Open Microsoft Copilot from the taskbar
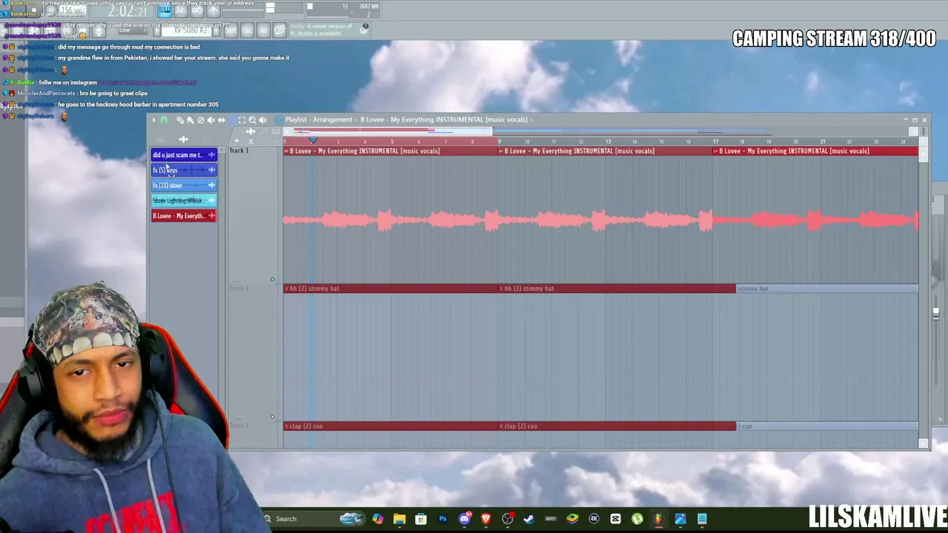 (378, 519)
